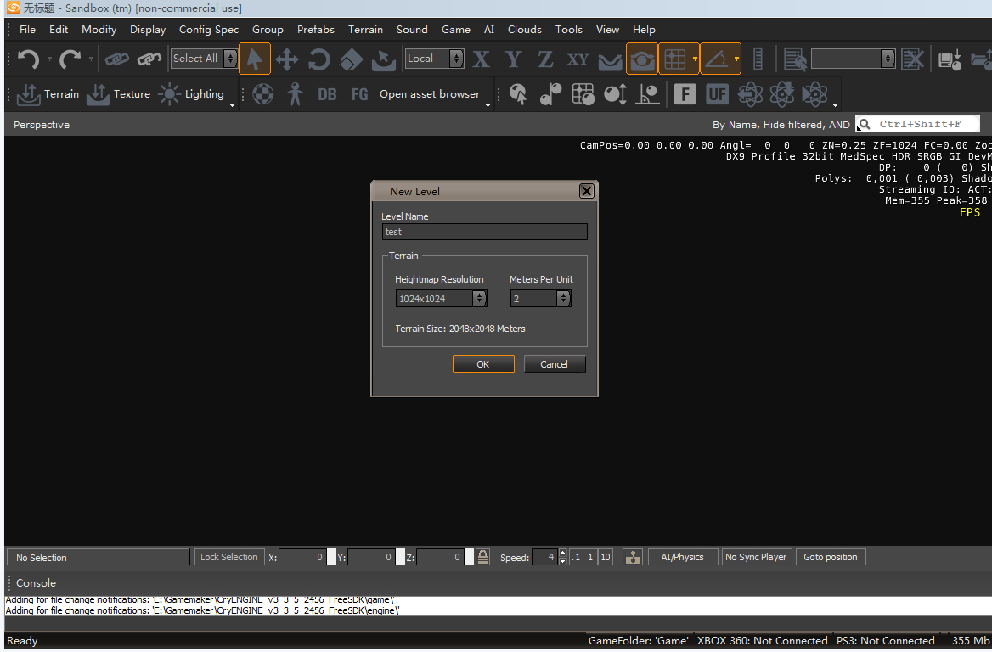Toggle the snap to grid button
Viewport: 992px width, 652px height.
(674, 59)
